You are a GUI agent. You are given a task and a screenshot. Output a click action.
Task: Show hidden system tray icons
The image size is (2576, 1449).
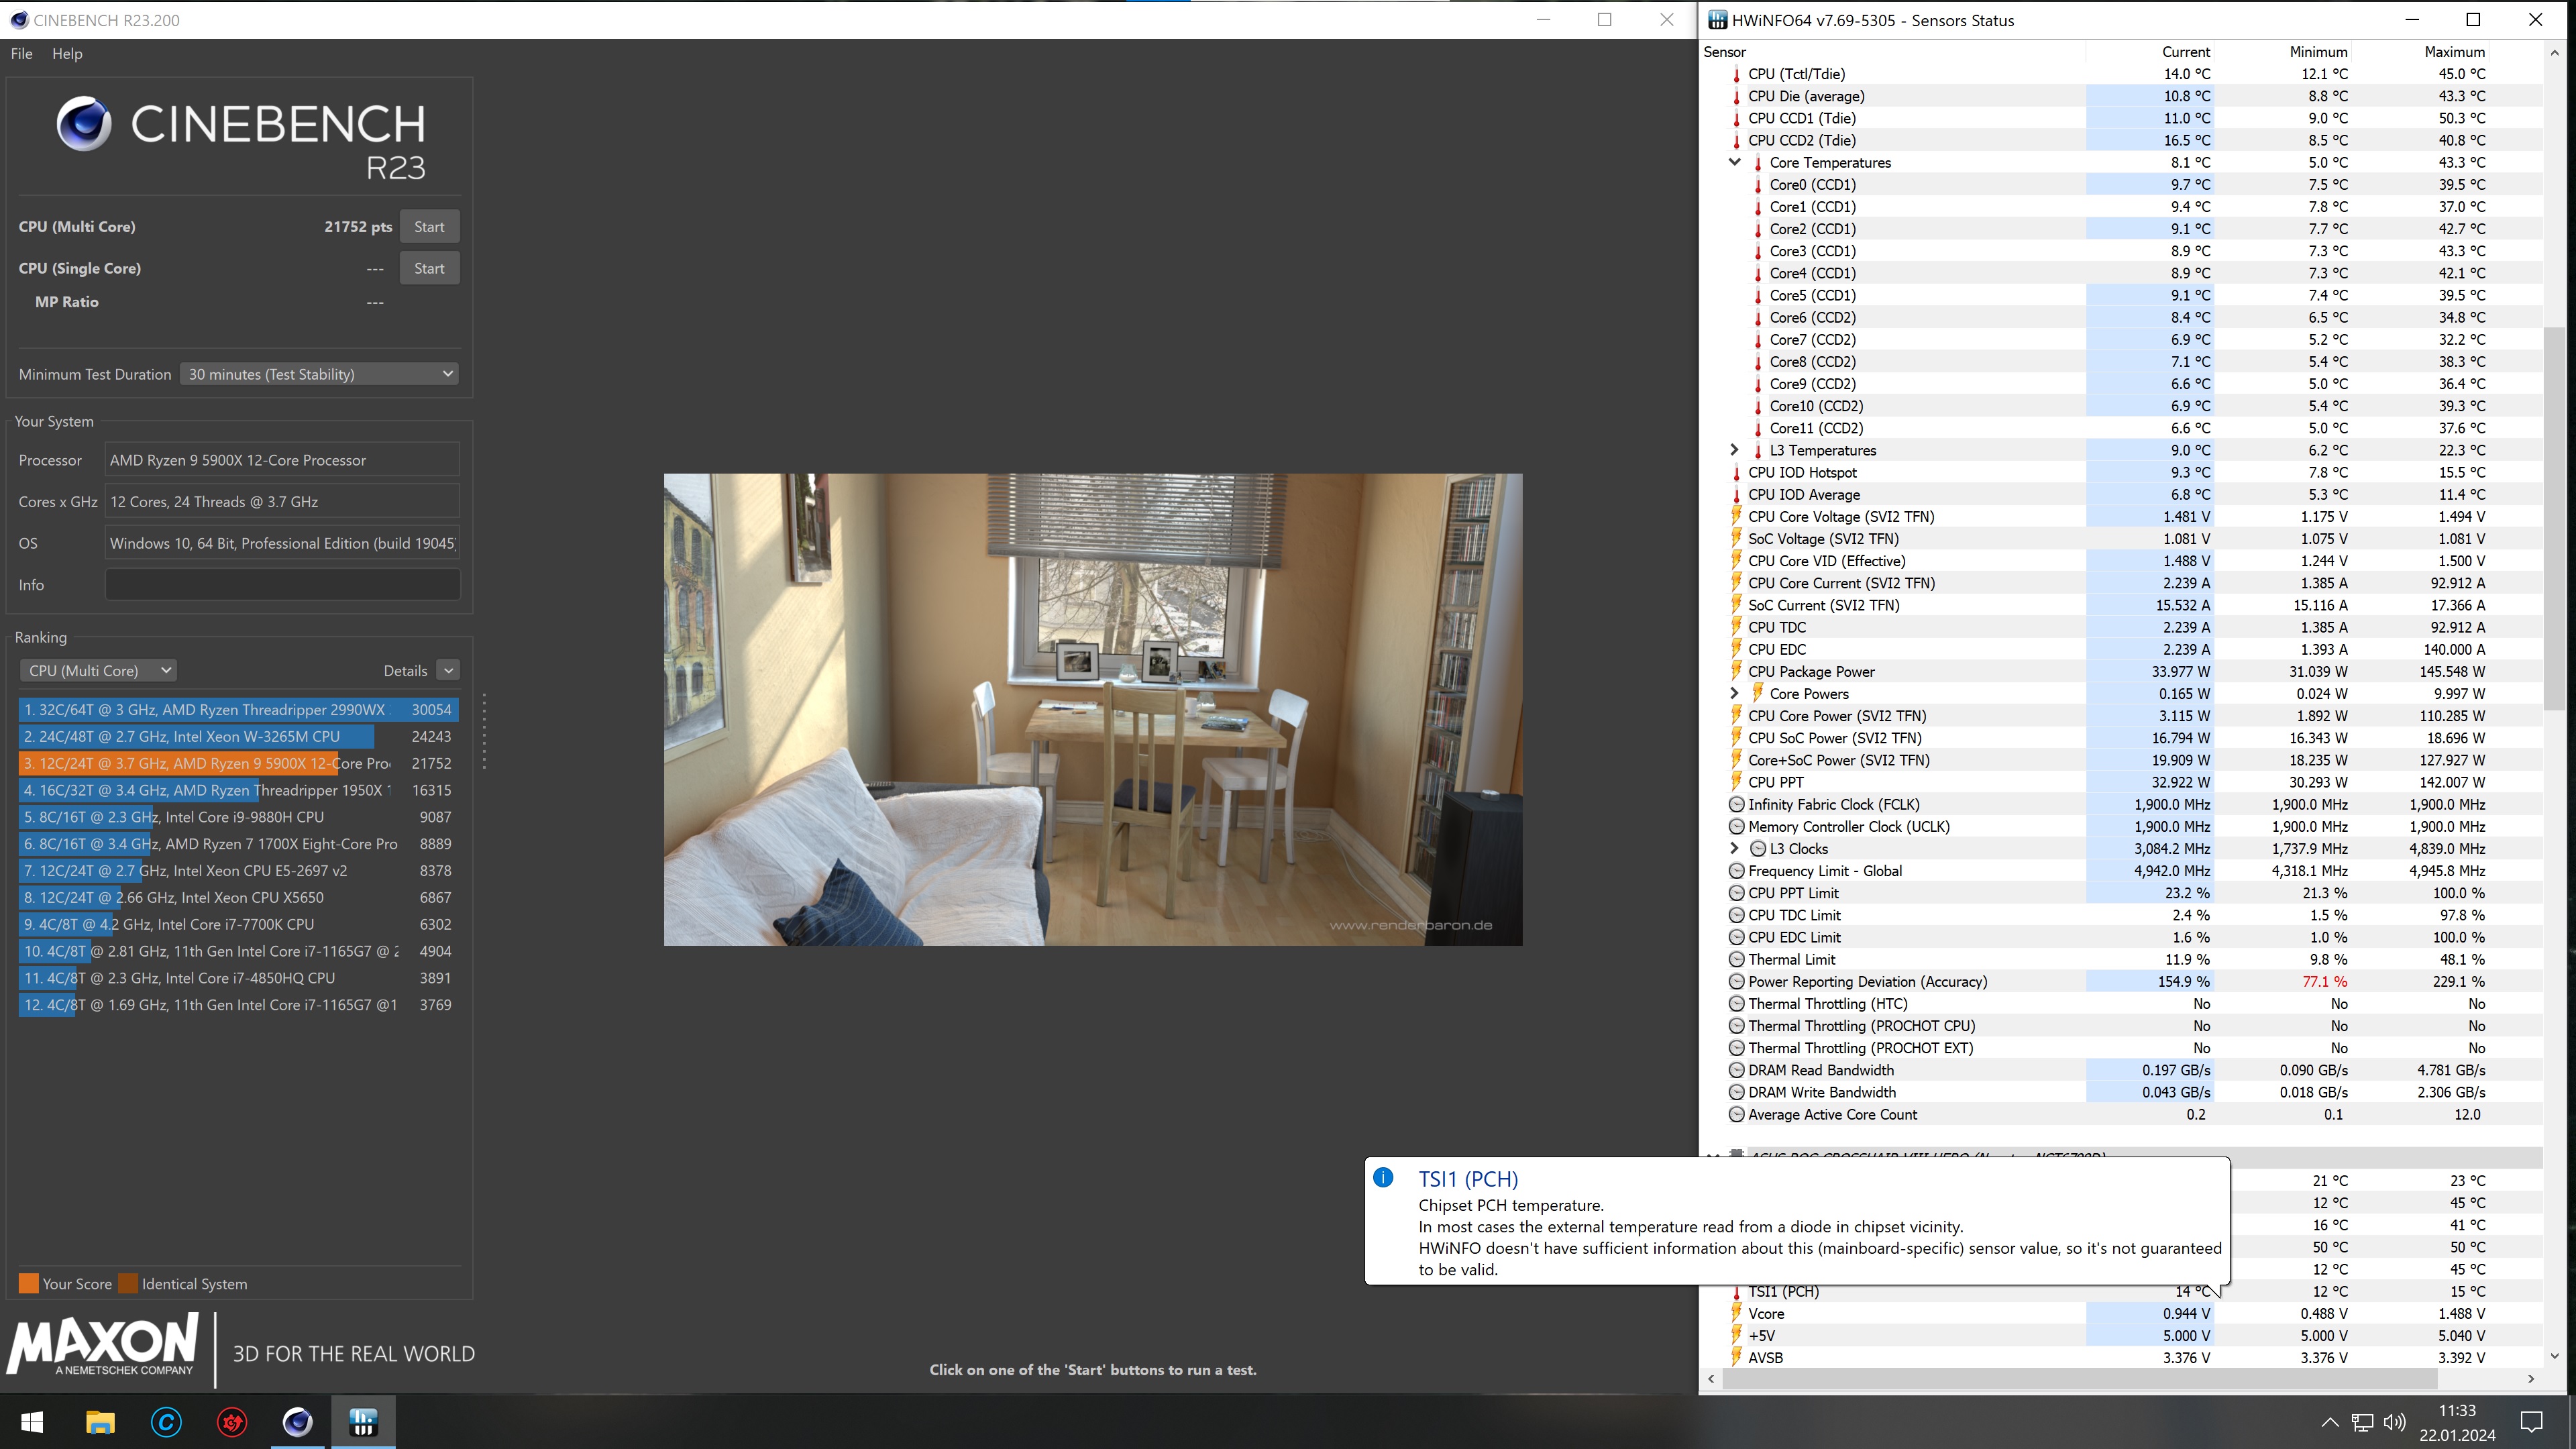tap(2329, 1422)
